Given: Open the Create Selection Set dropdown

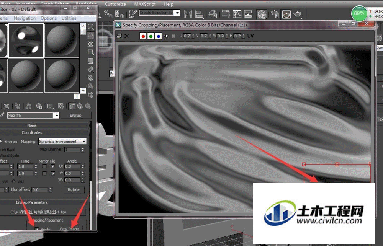Looking at the screenshot, I should (x=177, y=13).
